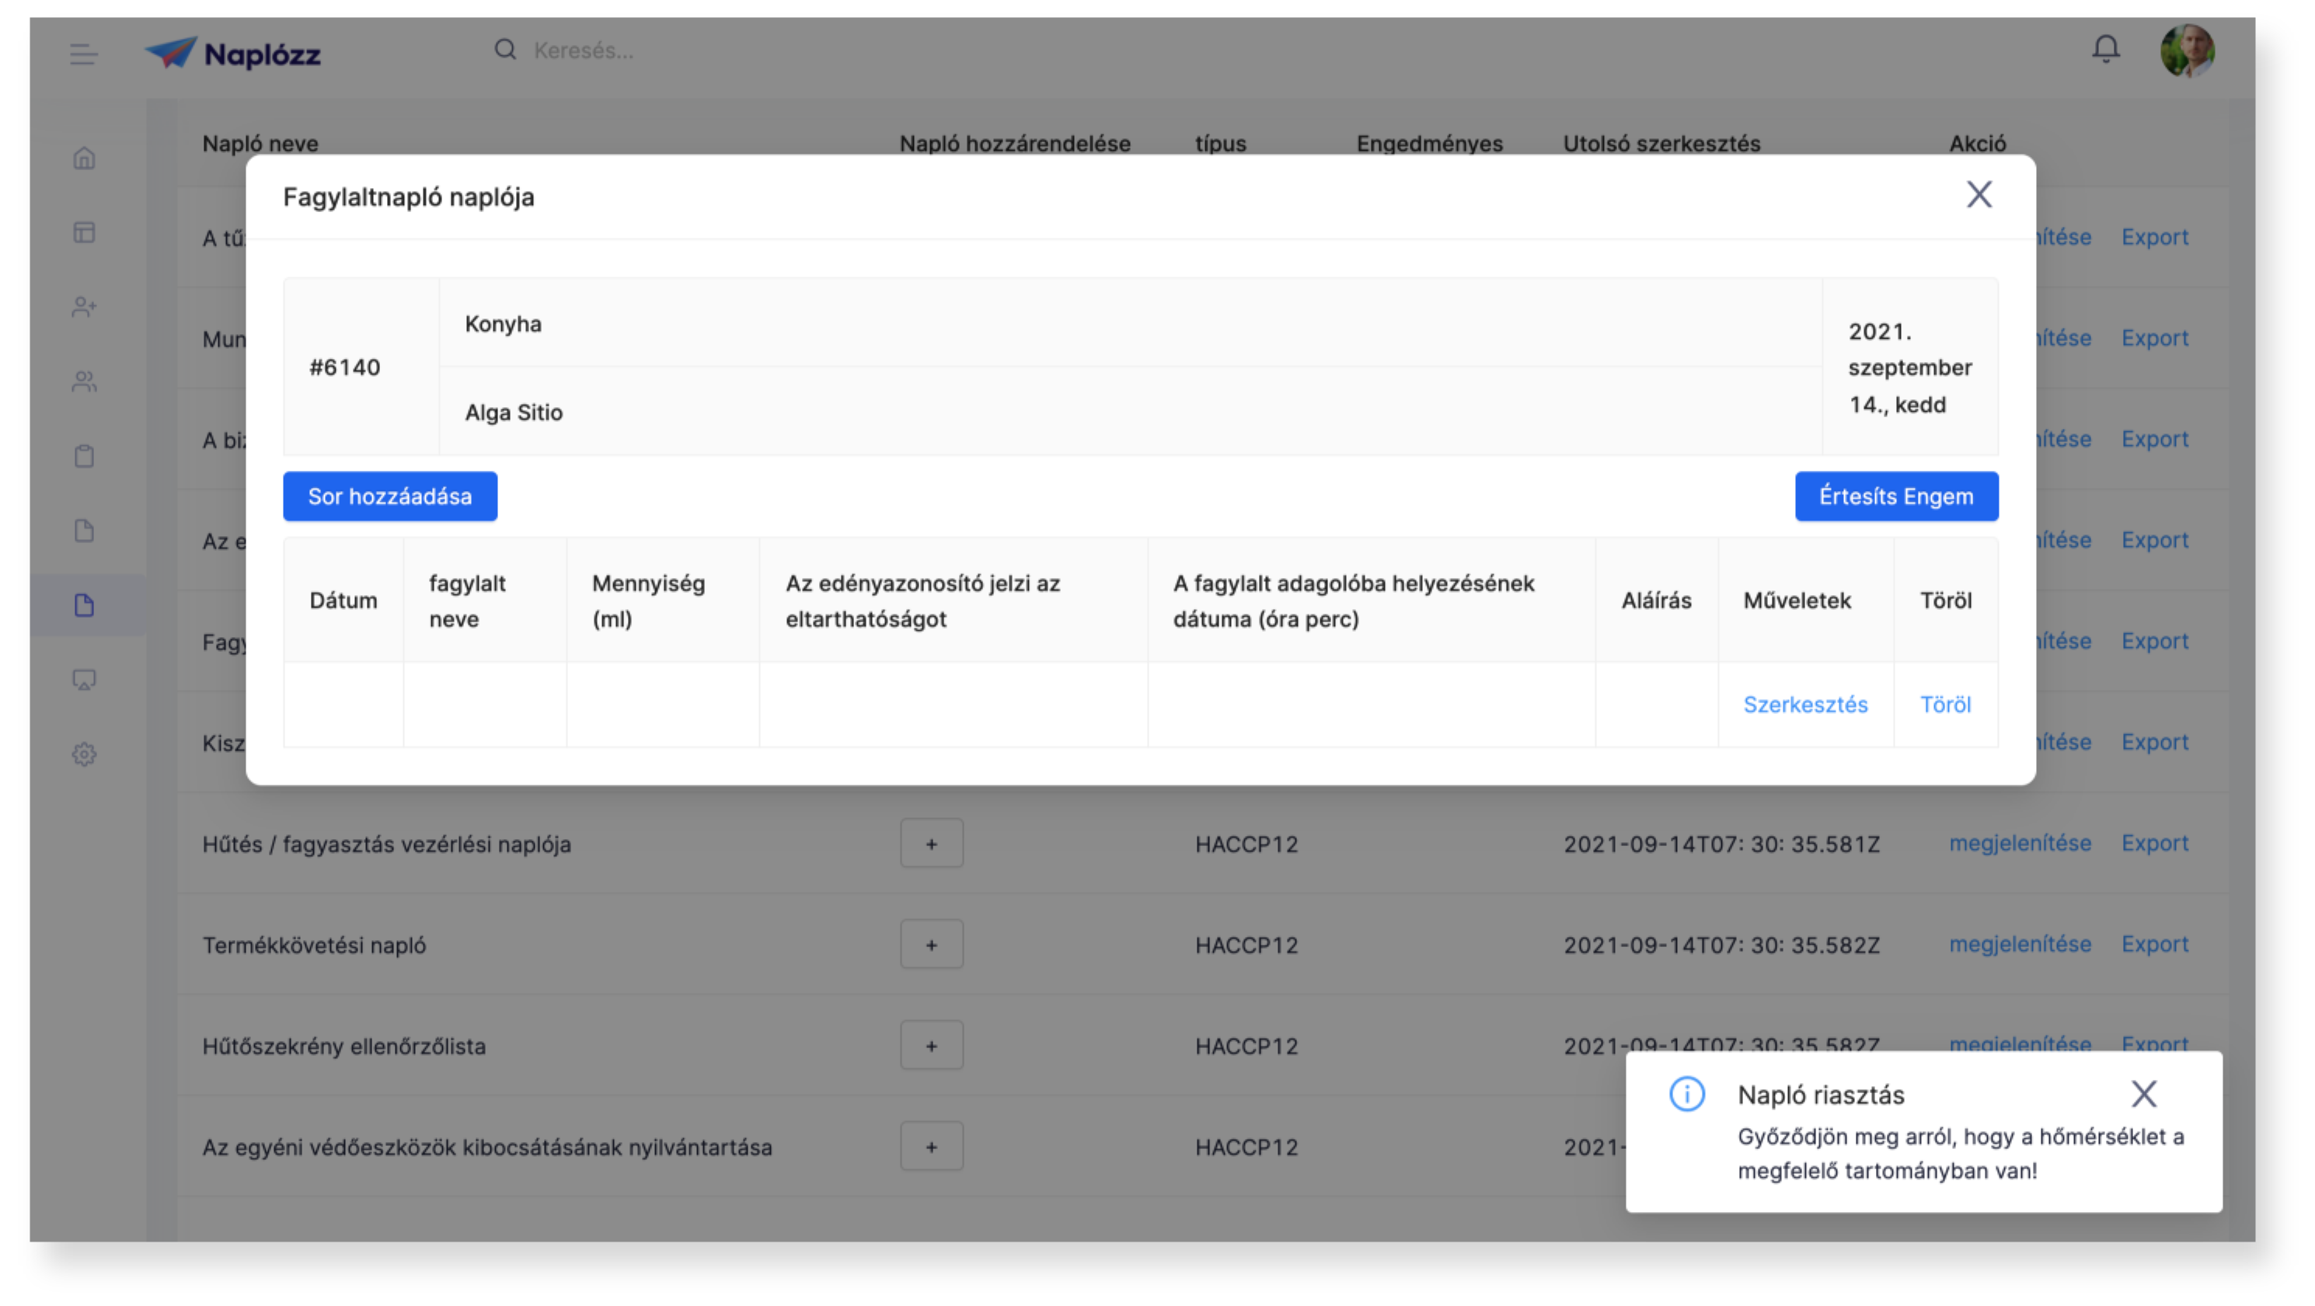Click plus button for Hűtőszekrény ellenőrzőlista

click(x=931, y=1046)
